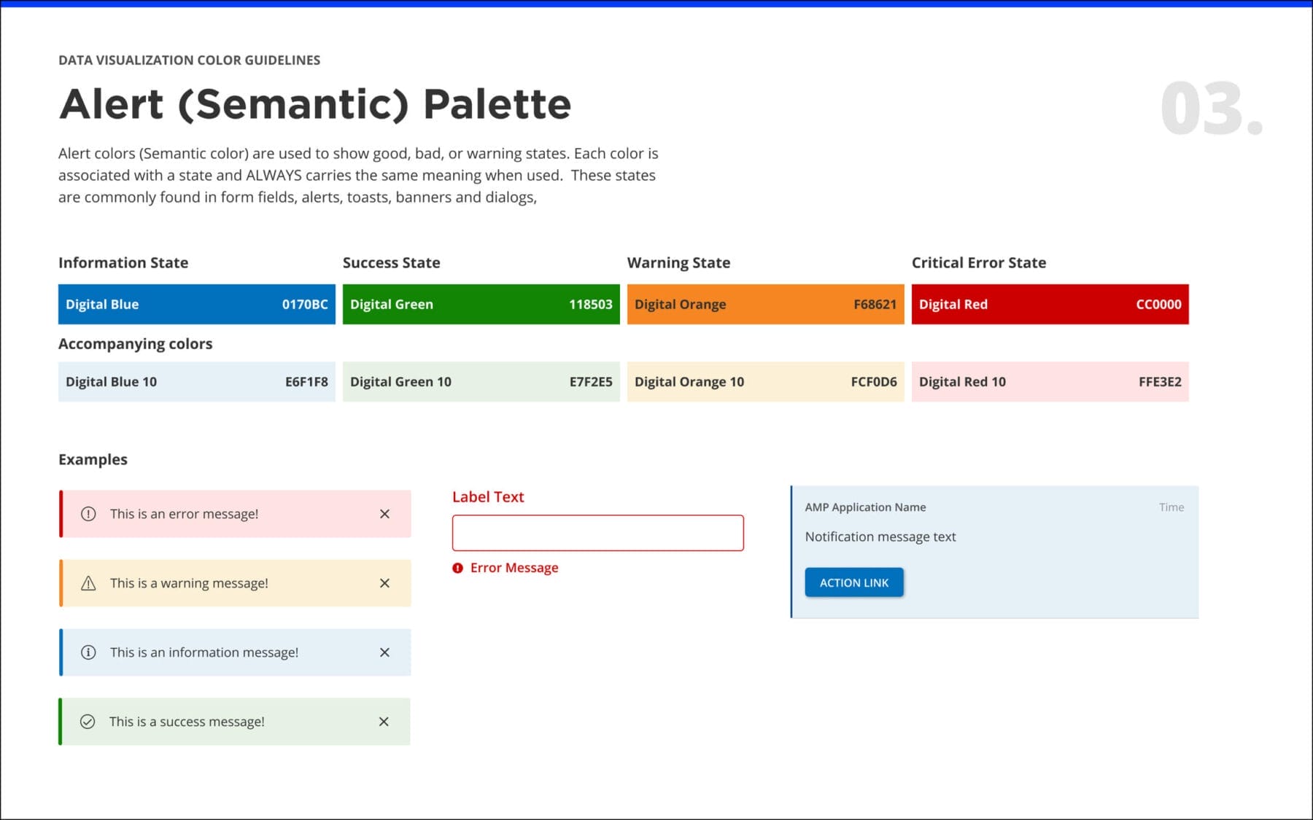Image resolution: width=1313 pixels, height=820 pixels.
Task: Close the information message alert
Action: tap(384, 652)
